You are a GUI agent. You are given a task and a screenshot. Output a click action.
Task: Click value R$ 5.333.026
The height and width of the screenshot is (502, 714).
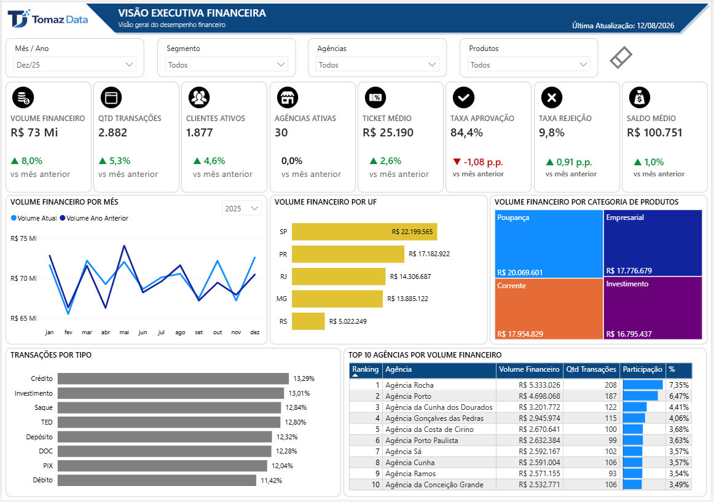[539, 385]
